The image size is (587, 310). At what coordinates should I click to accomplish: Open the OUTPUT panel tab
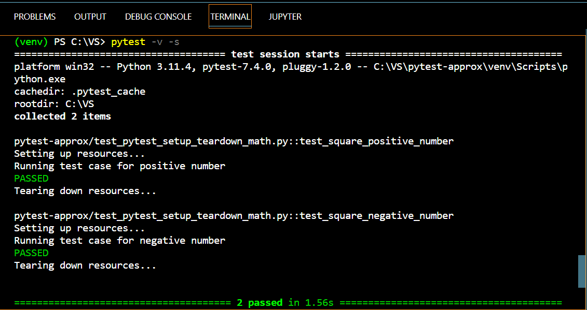tap(90, 17)
